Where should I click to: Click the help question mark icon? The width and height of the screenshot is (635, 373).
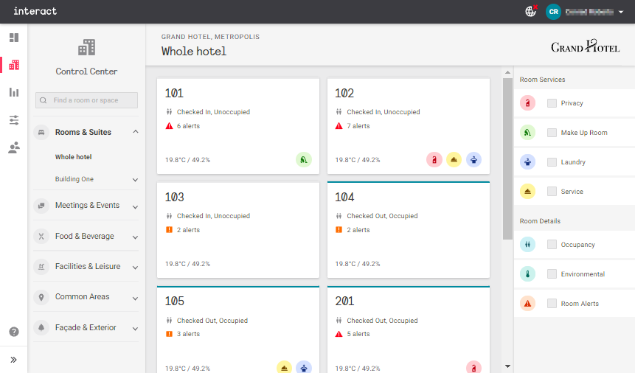tap(14, 332)
